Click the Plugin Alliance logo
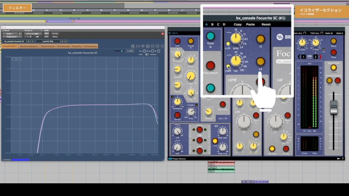Image resolution: width=349 pixels, height=196 pixels. (177, 159)
